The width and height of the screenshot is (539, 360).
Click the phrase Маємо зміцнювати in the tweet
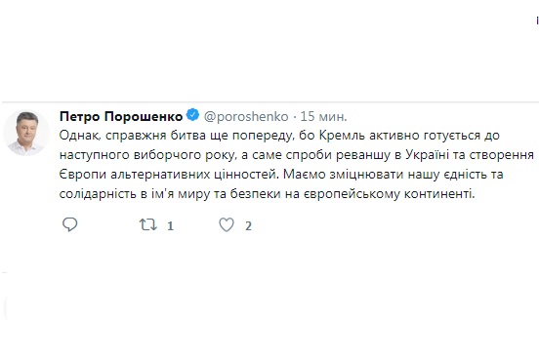click(x=344, y=175)
